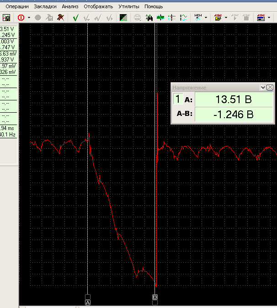Click the save oscillogram icon in toolbar
Image resolution: width=277 pixels, height=308 pixels.
[6, 17]
